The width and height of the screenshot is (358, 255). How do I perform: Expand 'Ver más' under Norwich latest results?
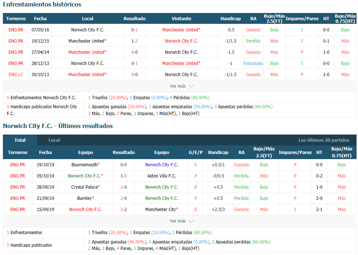coord(182,221)
